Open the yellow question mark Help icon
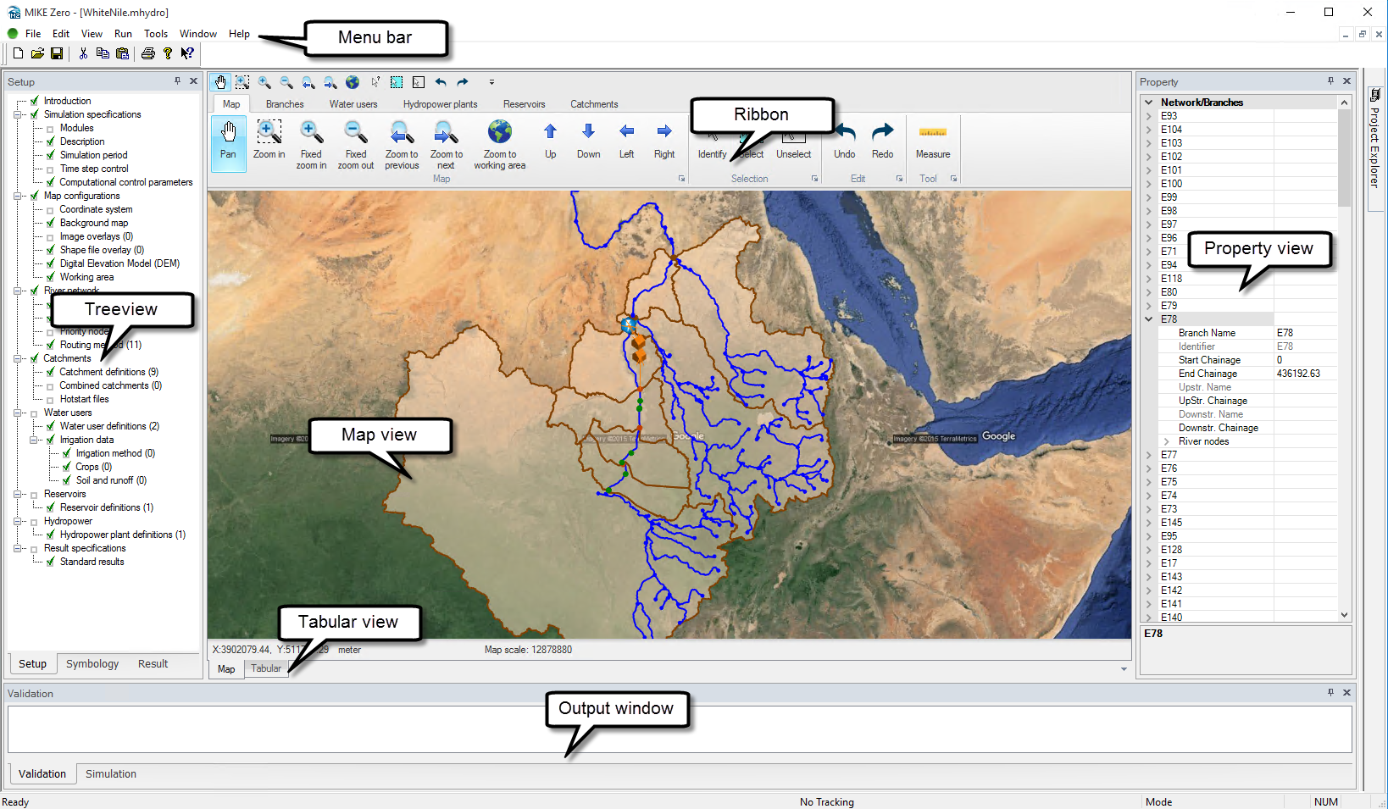Image resolution: width=1388 pixels, height=809 pixels. tap(168, 53)
